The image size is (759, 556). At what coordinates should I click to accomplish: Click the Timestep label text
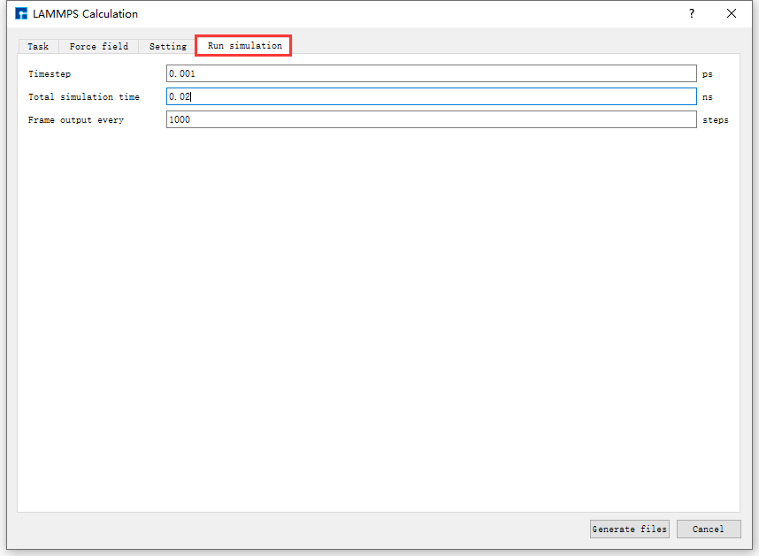50,74
